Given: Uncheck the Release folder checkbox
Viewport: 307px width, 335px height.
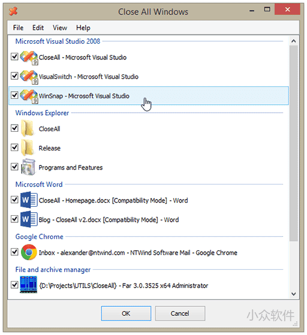Looking at the screenshot, I should coord(14,147).
